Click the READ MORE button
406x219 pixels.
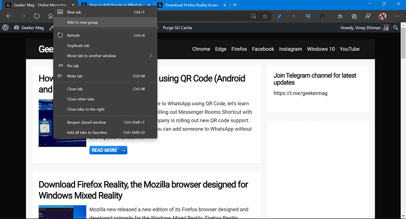[x=108, y=150]
